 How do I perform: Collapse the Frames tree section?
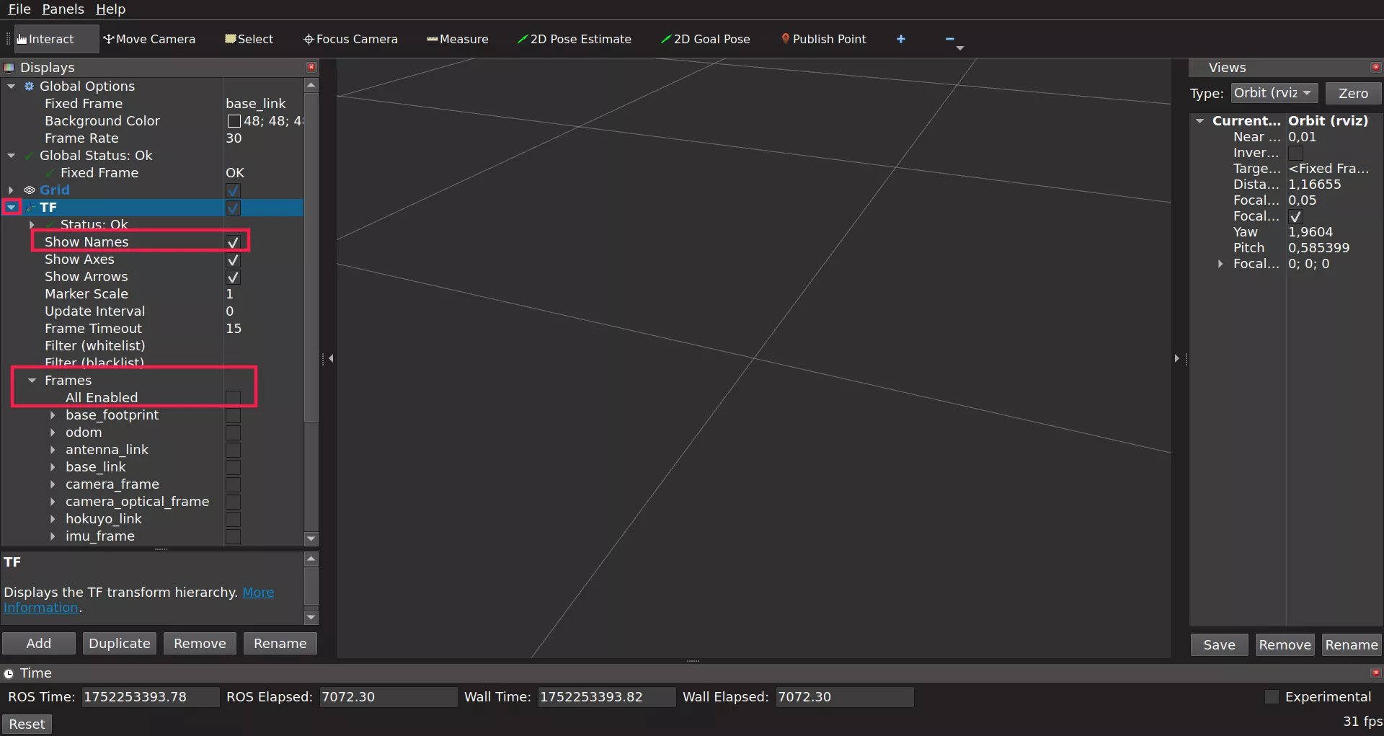point(32,381)
